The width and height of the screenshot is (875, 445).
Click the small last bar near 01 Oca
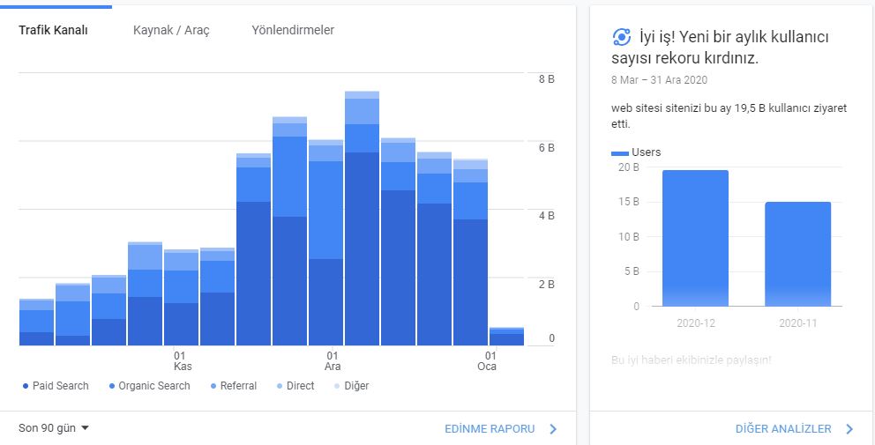click(x=506, y=337)
